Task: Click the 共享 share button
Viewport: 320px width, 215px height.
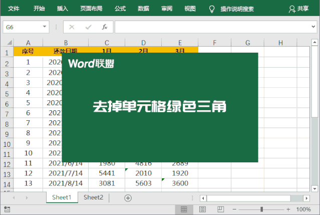Action: click(299, 9)
